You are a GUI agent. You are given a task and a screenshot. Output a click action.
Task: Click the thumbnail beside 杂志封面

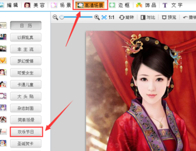(x=3, y=108)
